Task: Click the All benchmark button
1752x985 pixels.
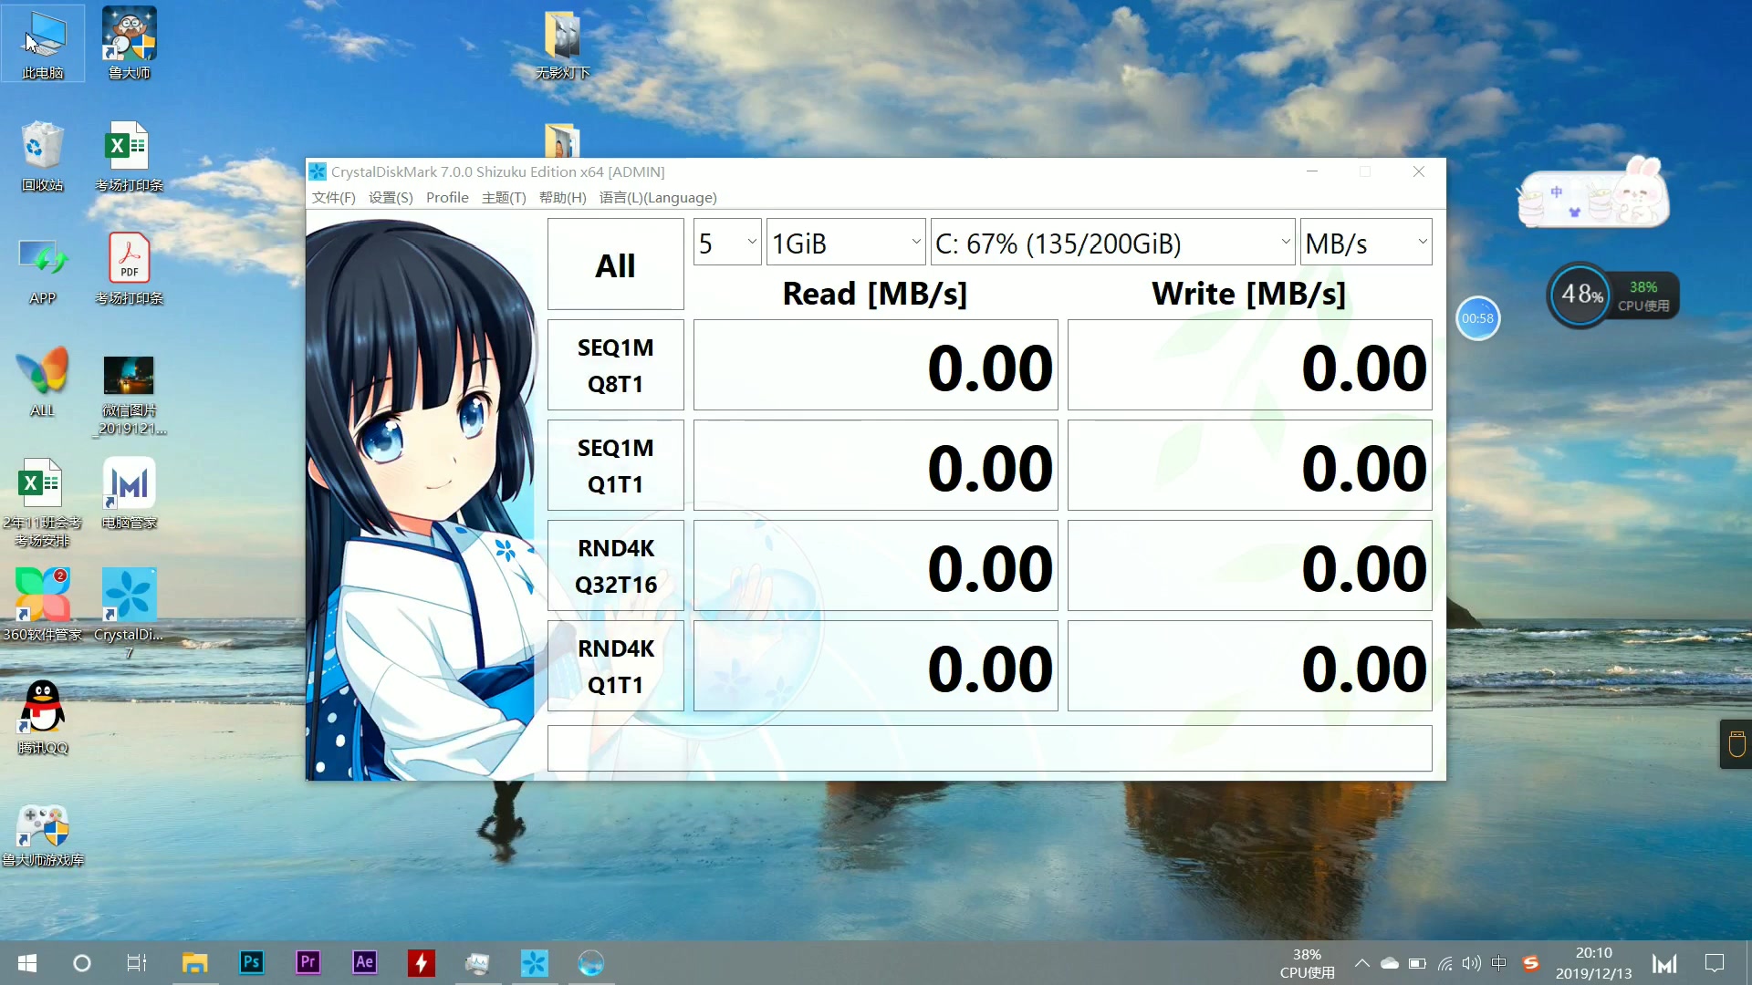Action: pos(615,264)
